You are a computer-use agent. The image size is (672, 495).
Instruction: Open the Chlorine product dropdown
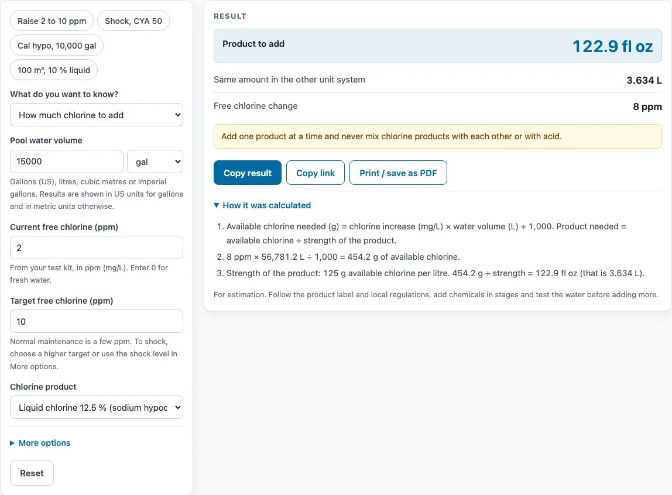pos(97,407)
